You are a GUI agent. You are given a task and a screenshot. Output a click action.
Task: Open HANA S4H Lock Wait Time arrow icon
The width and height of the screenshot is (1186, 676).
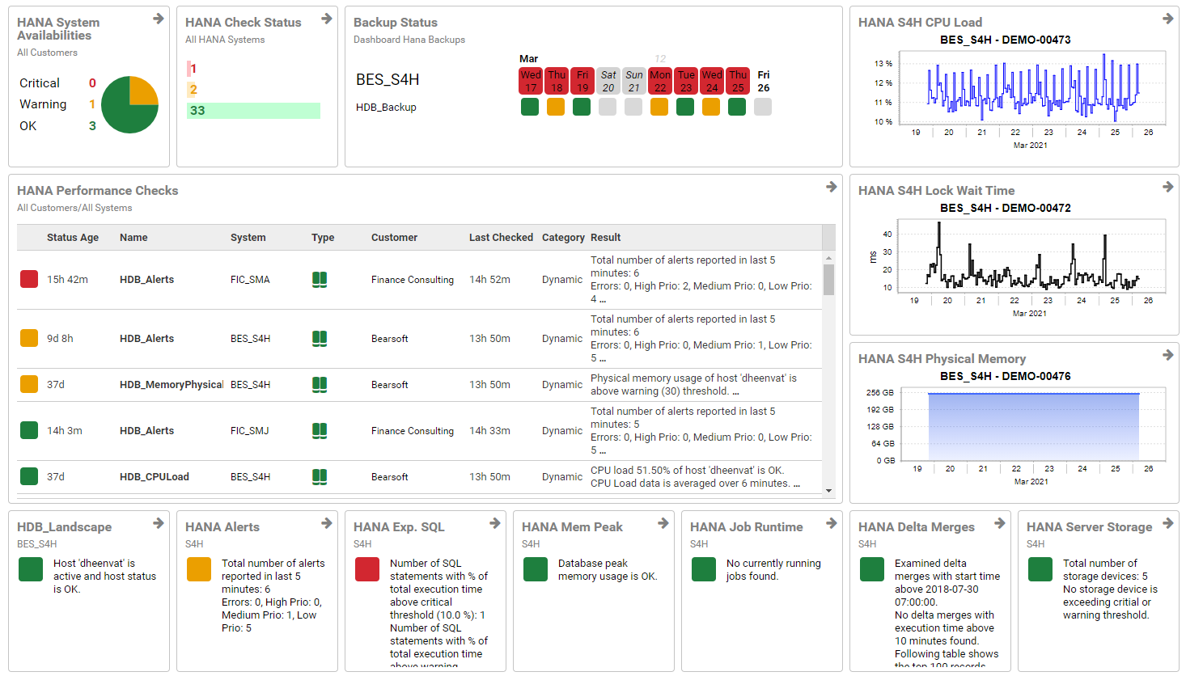[x=1167, y=187]
